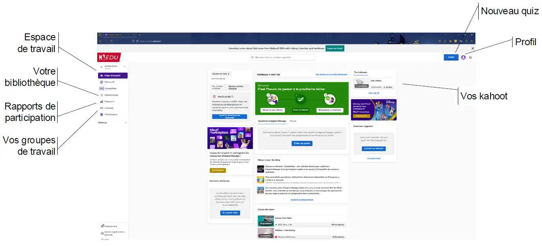This screenshot has width=542, height=246.
Task: Click the Disney and Pixar banner
Action: (374, 110)
